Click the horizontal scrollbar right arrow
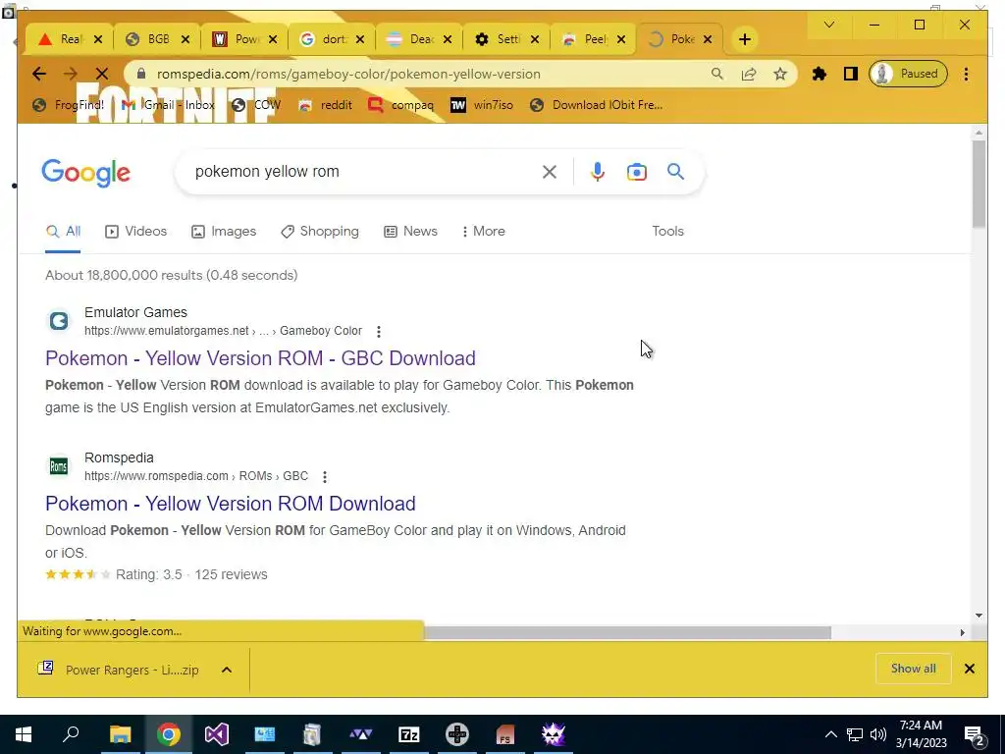 pyautogui.click(x=962, y=633)
